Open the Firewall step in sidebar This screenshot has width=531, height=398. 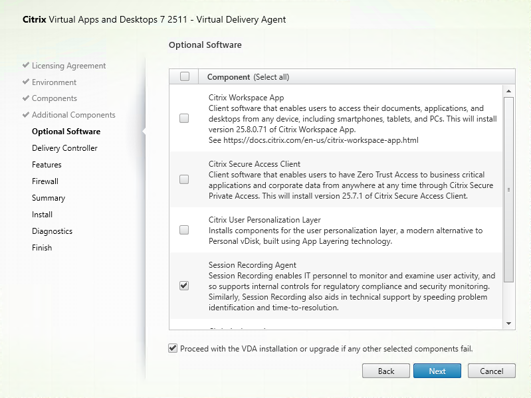[x=45, y=181]
